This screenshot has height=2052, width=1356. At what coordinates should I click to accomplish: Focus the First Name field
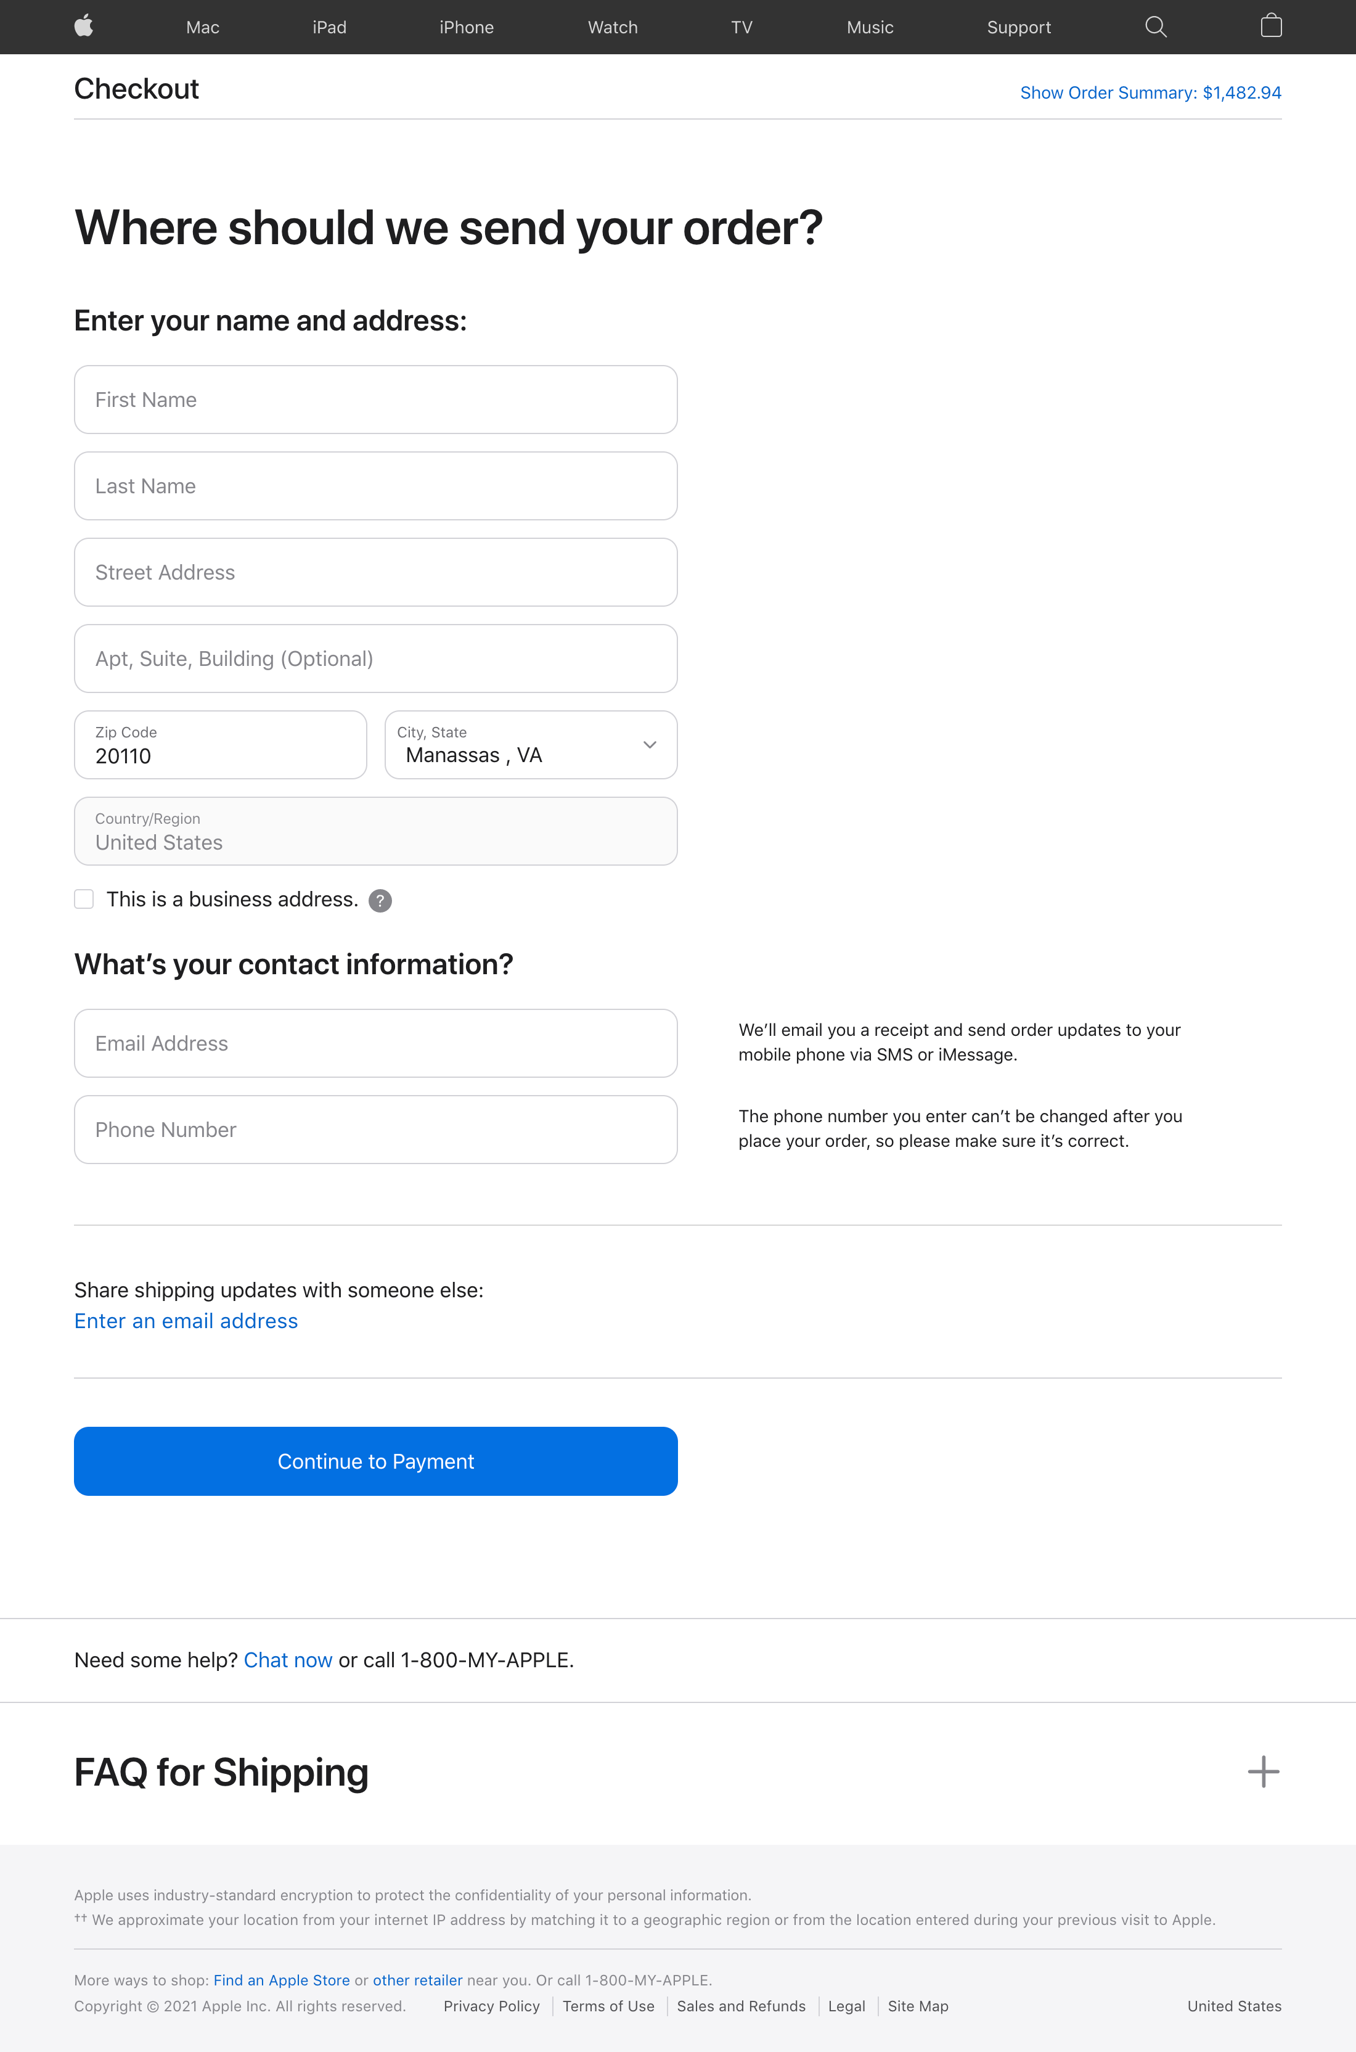[x=375, y=400]
